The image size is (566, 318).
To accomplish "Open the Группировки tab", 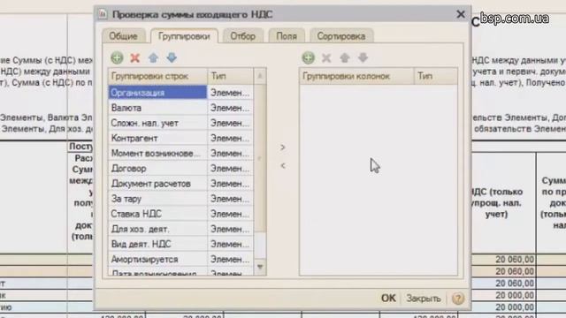I will pyautogui.click(x=184, y=36).
